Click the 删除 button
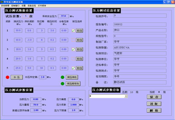The image size is (175, 120). coord(154,110)
